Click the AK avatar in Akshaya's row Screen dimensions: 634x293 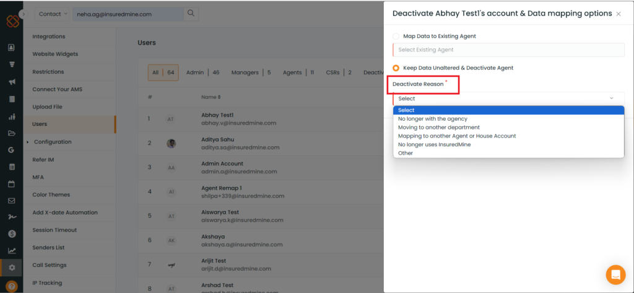coord(171,240)
